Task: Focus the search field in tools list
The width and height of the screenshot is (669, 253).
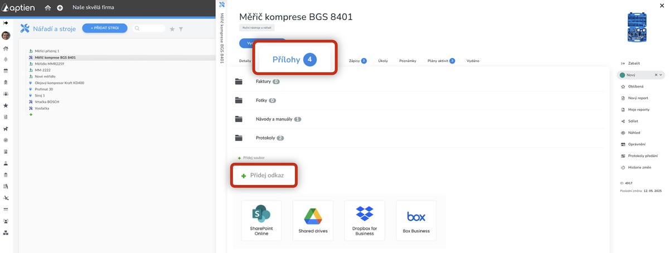Action: click(x=149, y=28)
